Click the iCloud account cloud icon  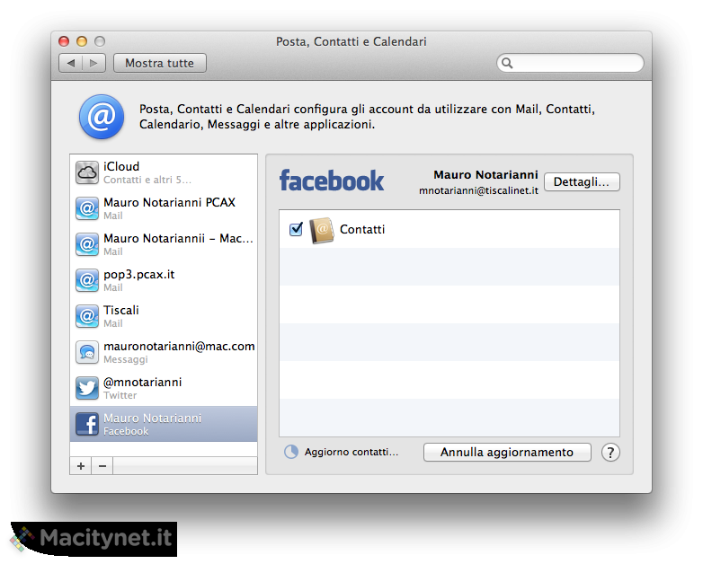click(87, 172)
